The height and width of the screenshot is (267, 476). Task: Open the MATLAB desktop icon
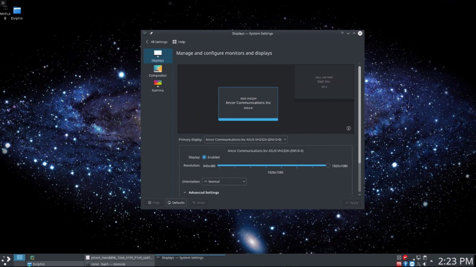coord(5,13)
